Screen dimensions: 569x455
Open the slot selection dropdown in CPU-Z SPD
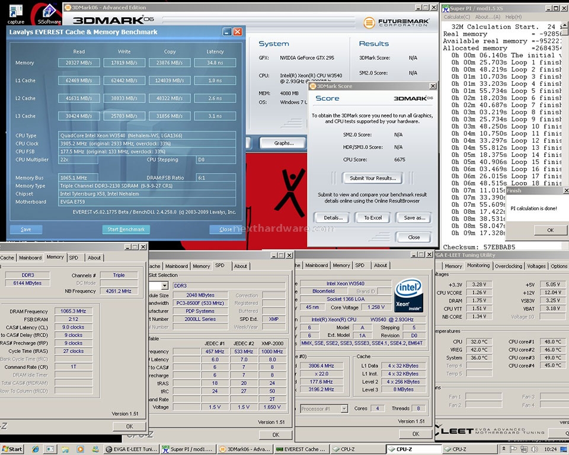[x=164, y=286]
